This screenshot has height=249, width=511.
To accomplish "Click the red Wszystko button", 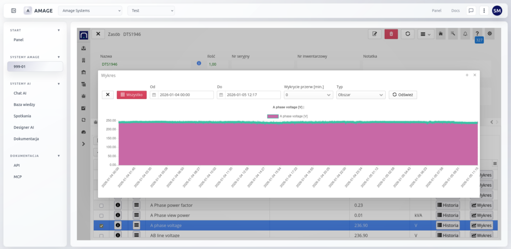I will pos(132,95).
